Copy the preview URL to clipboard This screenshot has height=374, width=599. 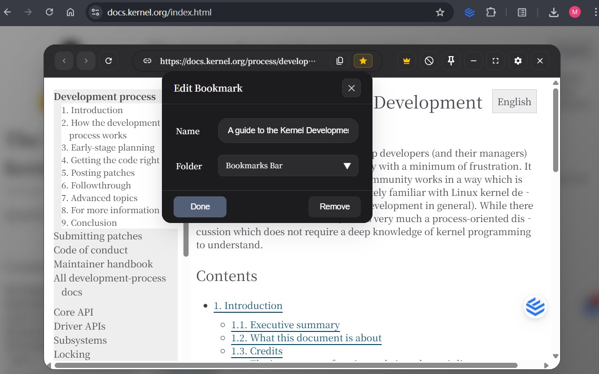click(x=340, y=61)
